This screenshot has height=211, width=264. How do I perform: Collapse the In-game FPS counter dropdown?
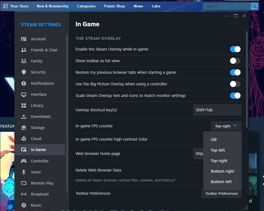[x=226, y=126]
